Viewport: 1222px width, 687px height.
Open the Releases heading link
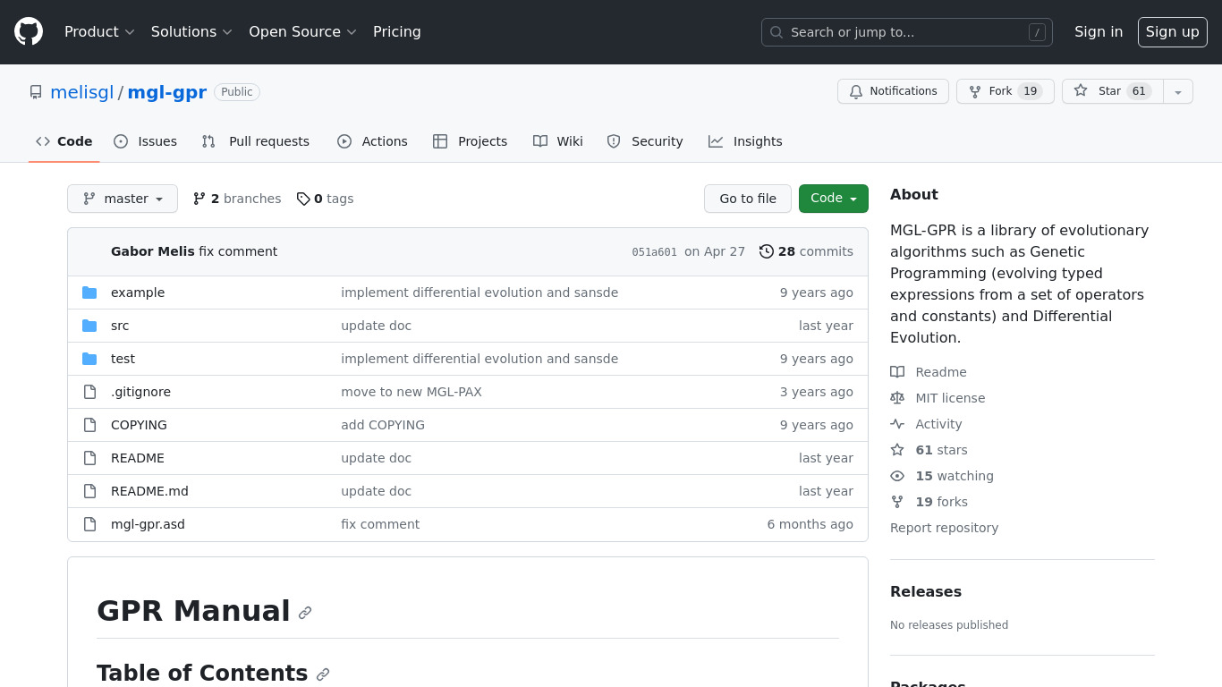point(926,591)
